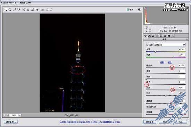
Task: Select the White Balance eyedropper tool
Action: point(15,10)
